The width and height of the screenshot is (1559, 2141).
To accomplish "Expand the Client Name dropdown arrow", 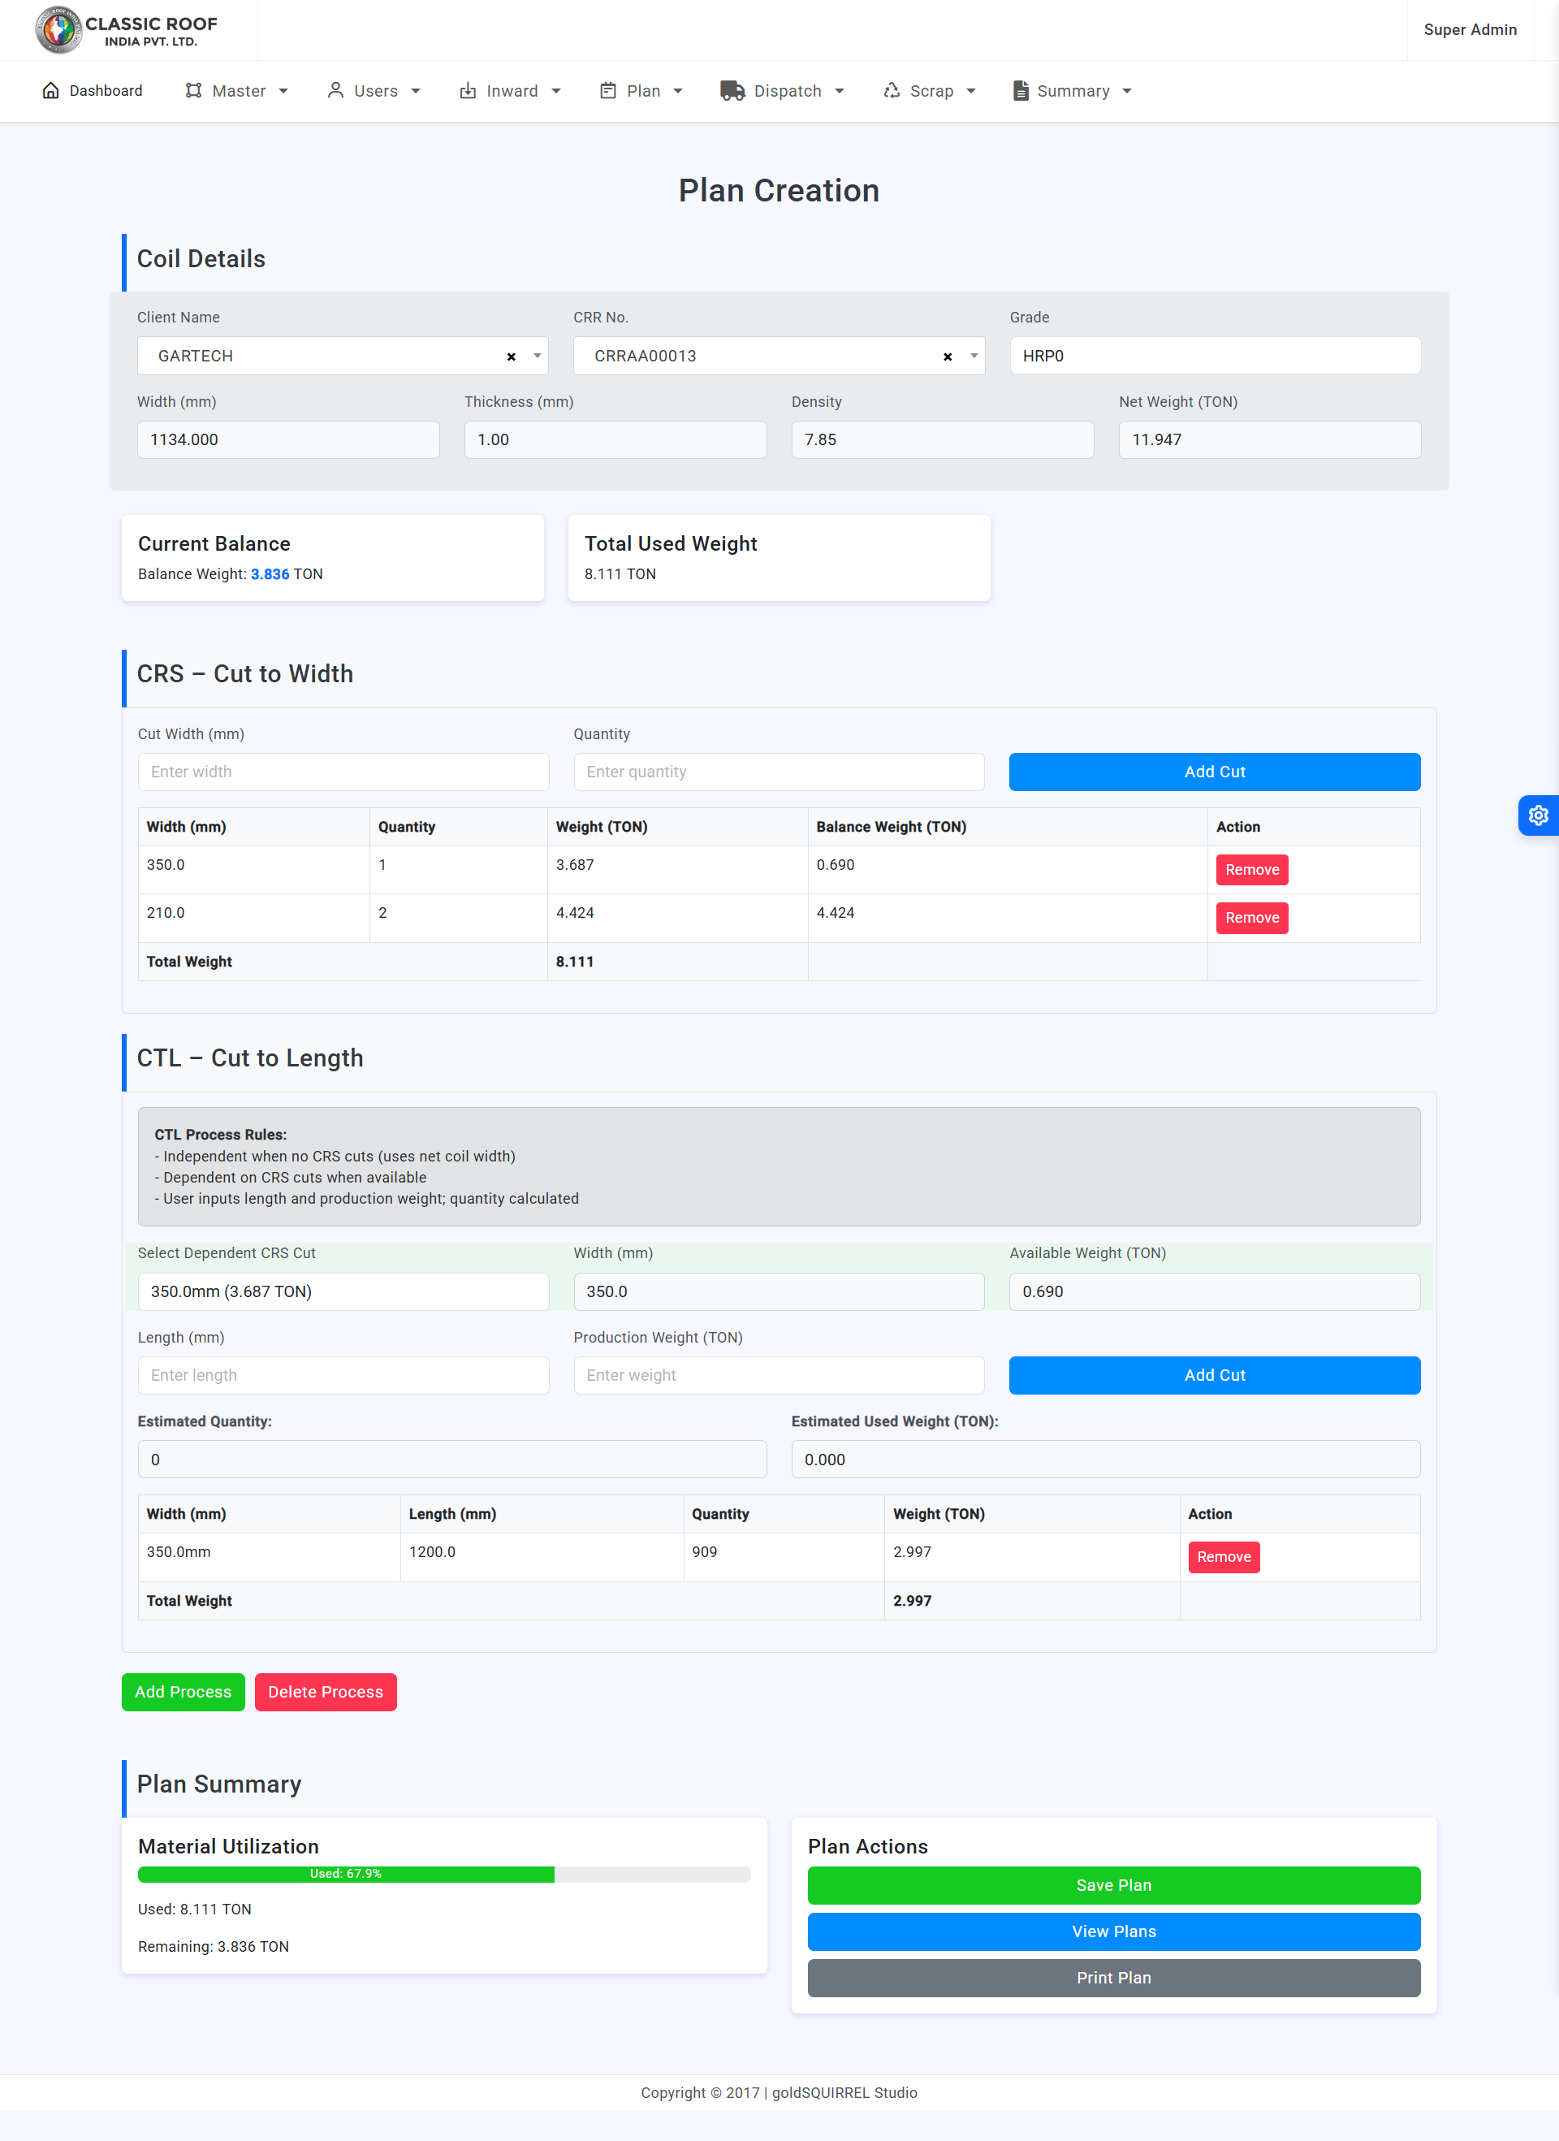I will (x=537, y=356).
